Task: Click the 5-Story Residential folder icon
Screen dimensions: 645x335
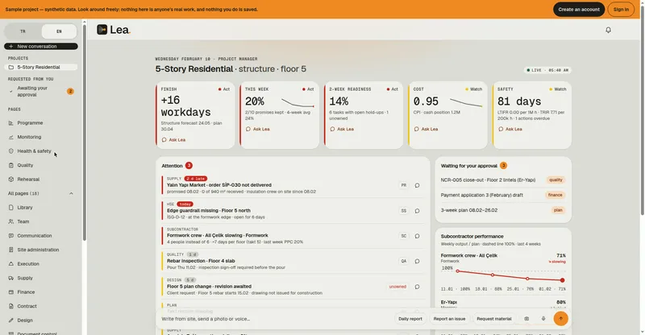Action: (11, 67)
